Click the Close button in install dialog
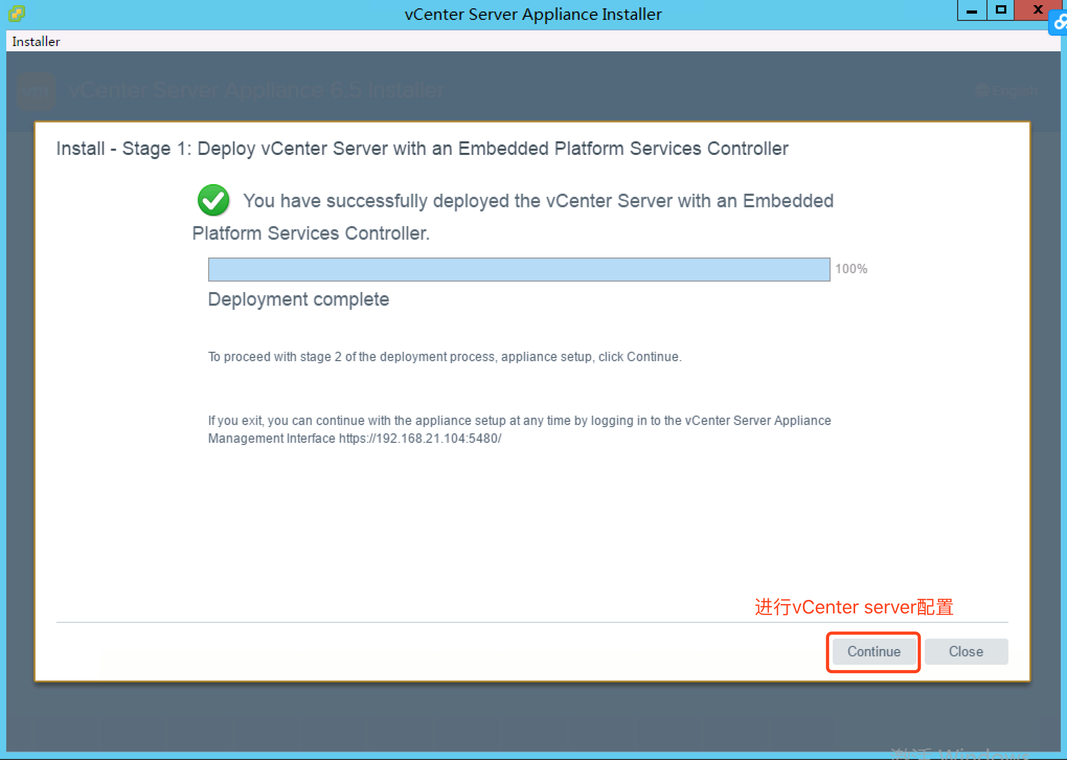Viewport: 1067px width, 760px height. [x=966, y=652]
